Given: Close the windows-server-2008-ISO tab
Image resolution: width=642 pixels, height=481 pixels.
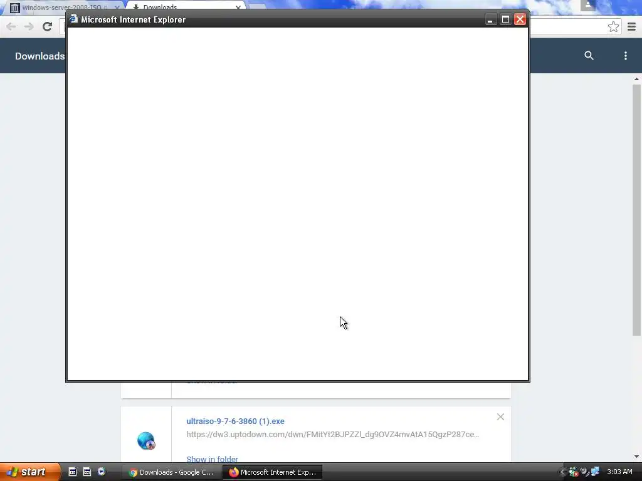Looking at the screenshot, I should (117, 8).
